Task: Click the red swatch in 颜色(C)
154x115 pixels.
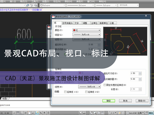Action: pyautogui.click(x=74, y=30)
